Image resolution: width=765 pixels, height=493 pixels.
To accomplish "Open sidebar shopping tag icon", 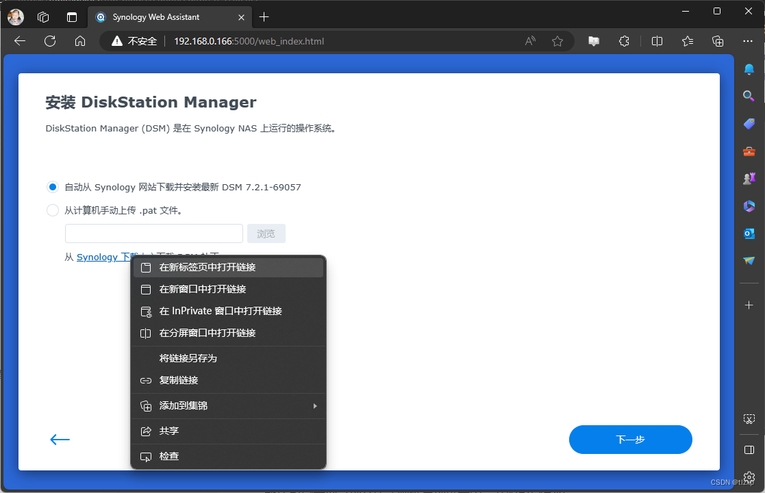I will 749,124.
